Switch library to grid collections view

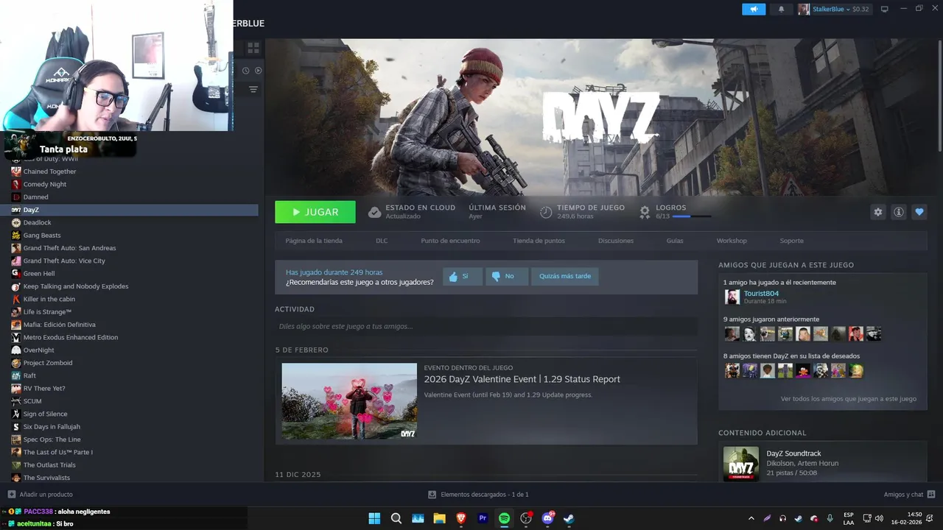(253, 48)
